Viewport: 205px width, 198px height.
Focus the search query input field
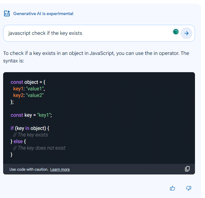click(88, 33)
